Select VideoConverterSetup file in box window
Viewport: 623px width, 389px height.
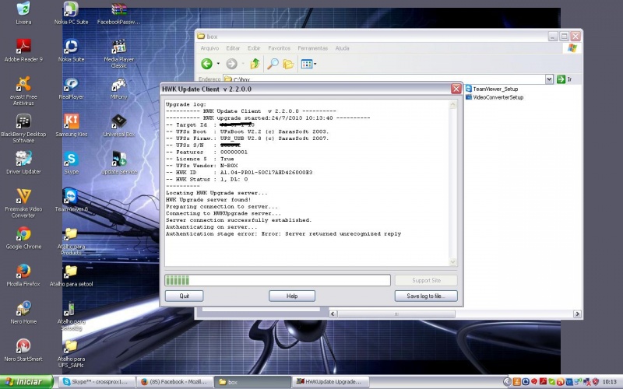tap(495, 97)
